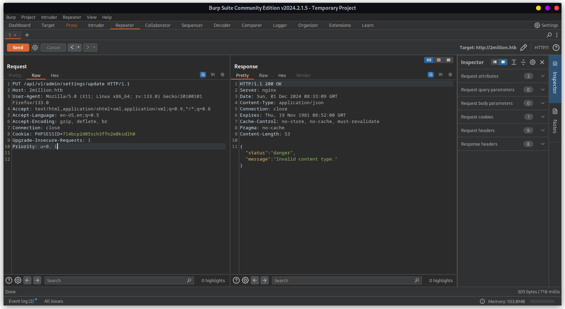Expand Request headers section
This screenshot has height=309, width=565.
pyautogui.click(x=503, y=130)
